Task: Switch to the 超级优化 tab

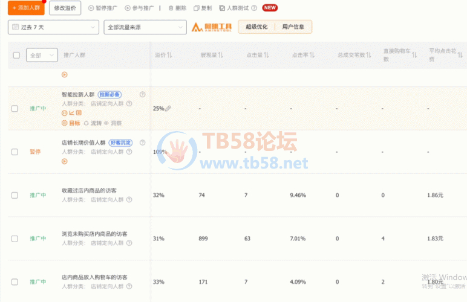Action: coord(256,27)
